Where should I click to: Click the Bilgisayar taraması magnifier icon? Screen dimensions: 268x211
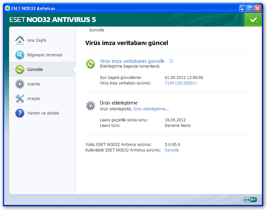[20, 55]
